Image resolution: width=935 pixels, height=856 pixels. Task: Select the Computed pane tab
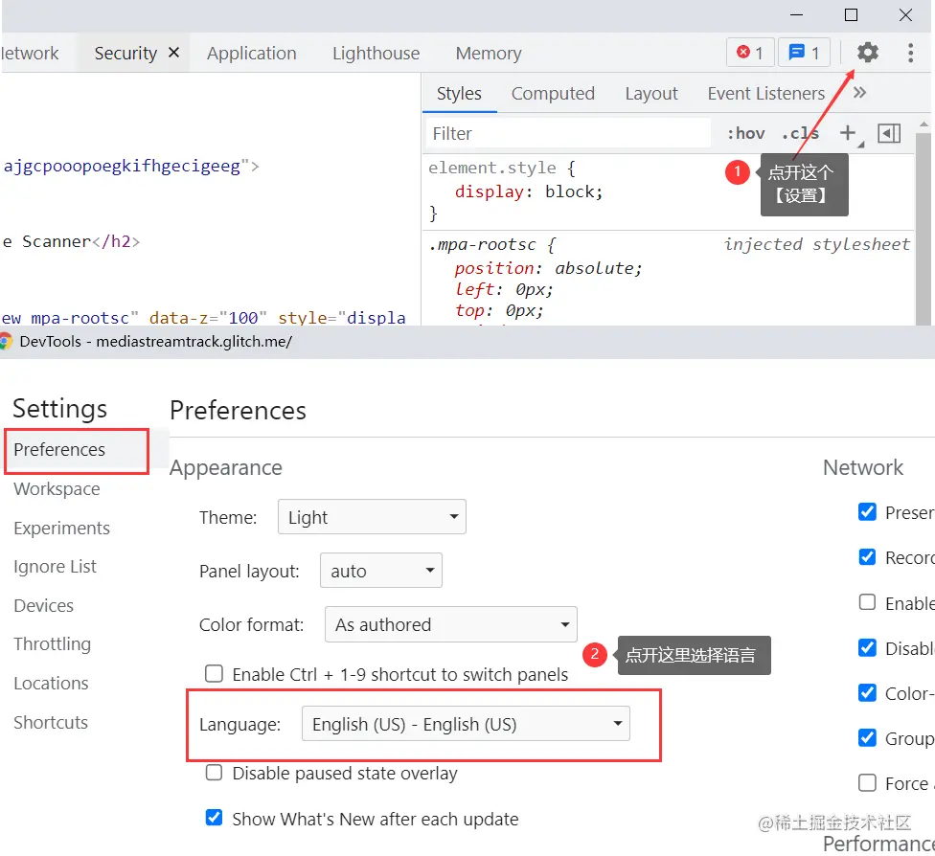[553, 94]
